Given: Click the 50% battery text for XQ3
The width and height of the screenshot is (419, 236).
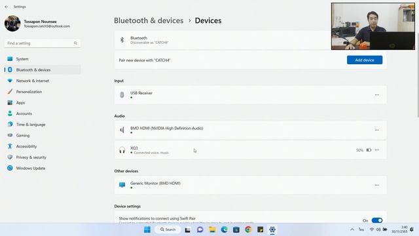Looking at the screenshot, I should (359, 150).
